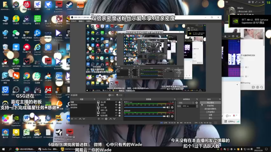Move selected source down in list
This screenshot has height=152, width=271.
114,119
